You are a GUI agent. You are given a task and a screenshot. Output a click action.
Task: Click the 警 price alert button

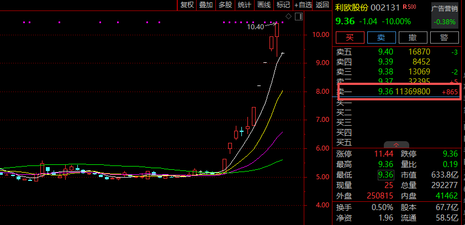443,37
